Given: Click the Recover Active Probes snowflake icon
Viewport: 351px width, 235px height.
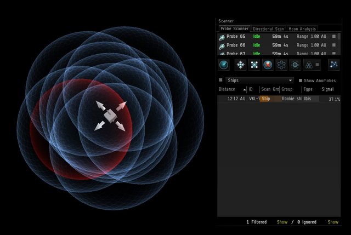Looking at the screenshot, I should [x=241, y=65].
